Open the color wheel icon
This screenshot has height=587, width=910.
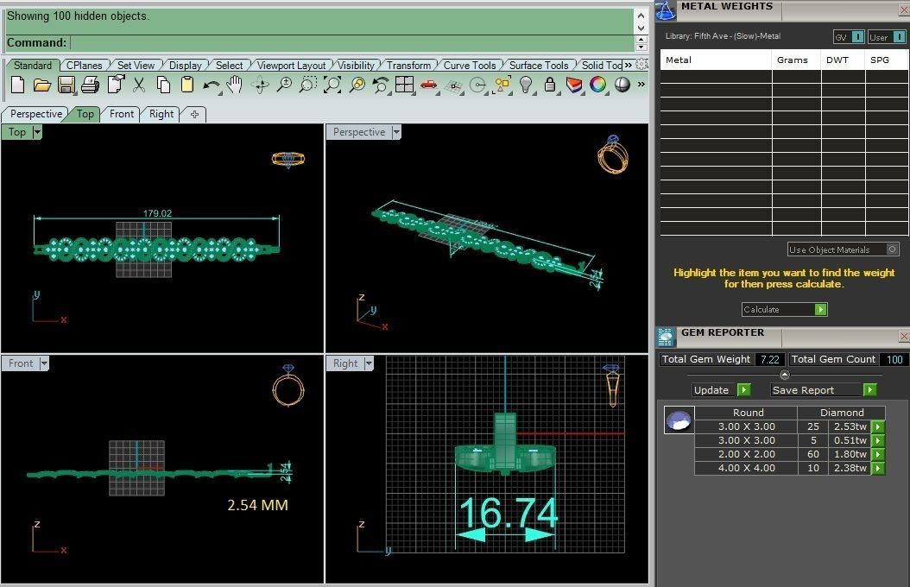click(x=597, y=85)
